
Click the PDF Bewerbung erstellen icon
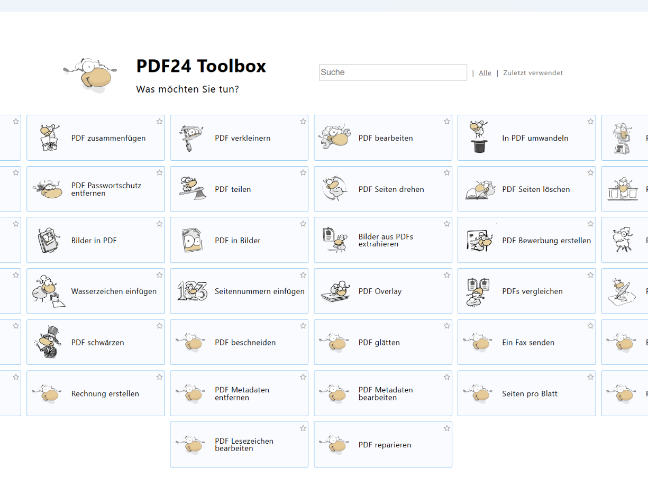click(480, 240)
